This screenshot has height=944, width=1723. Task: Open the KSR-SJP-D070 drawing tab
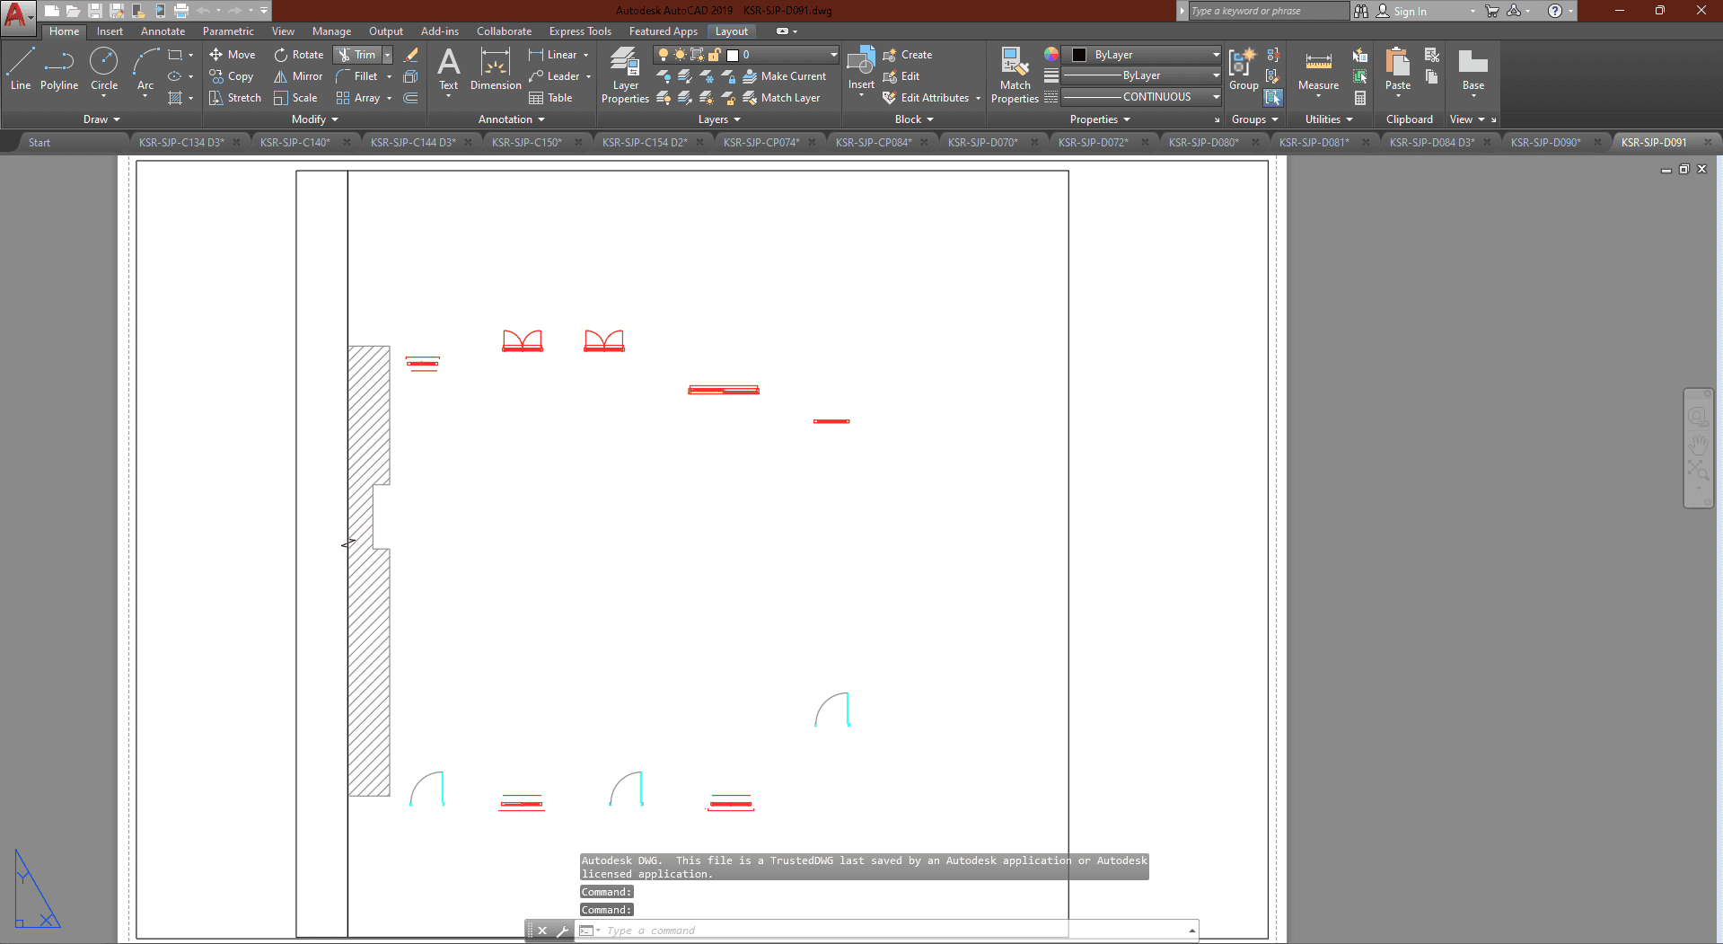[983, 142]
